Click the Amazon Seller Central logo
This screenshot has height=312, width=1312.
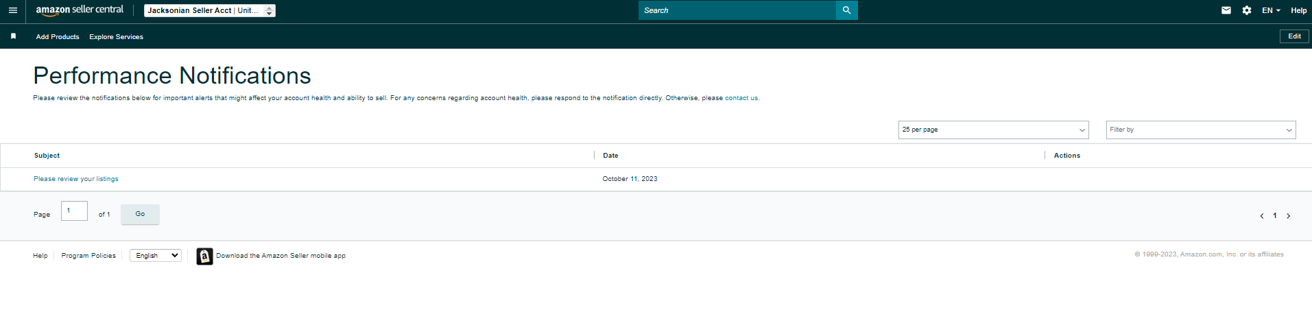(x=80, y=10)
